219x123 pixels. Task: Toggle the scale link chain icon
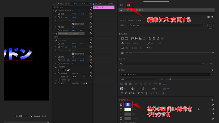click(132, 48)
